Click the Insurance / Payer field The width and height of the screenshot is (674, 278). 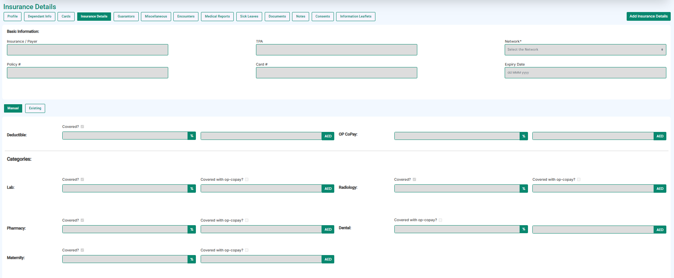[87, 50]
